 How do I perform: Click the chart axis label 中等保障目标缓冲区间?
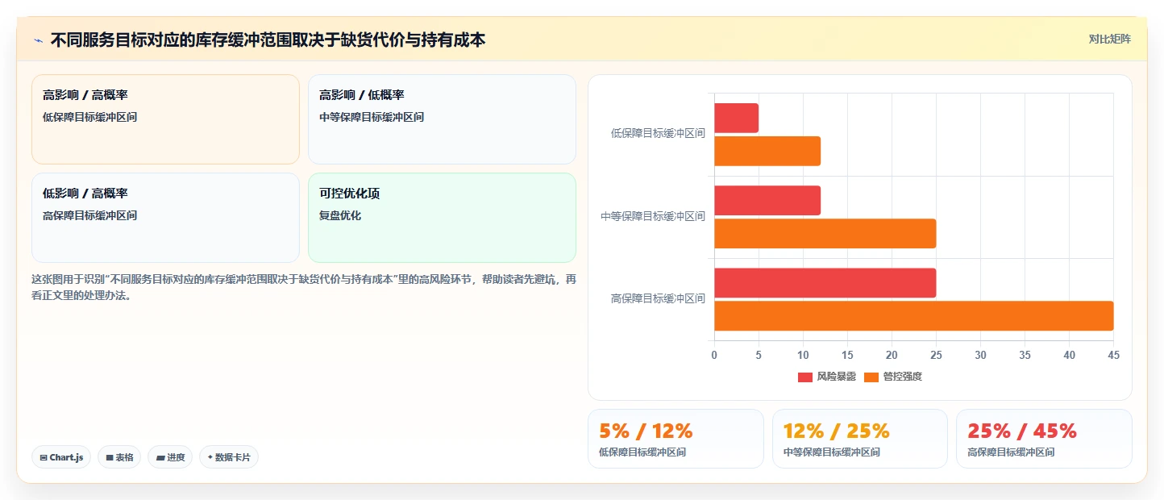point(653,216)
